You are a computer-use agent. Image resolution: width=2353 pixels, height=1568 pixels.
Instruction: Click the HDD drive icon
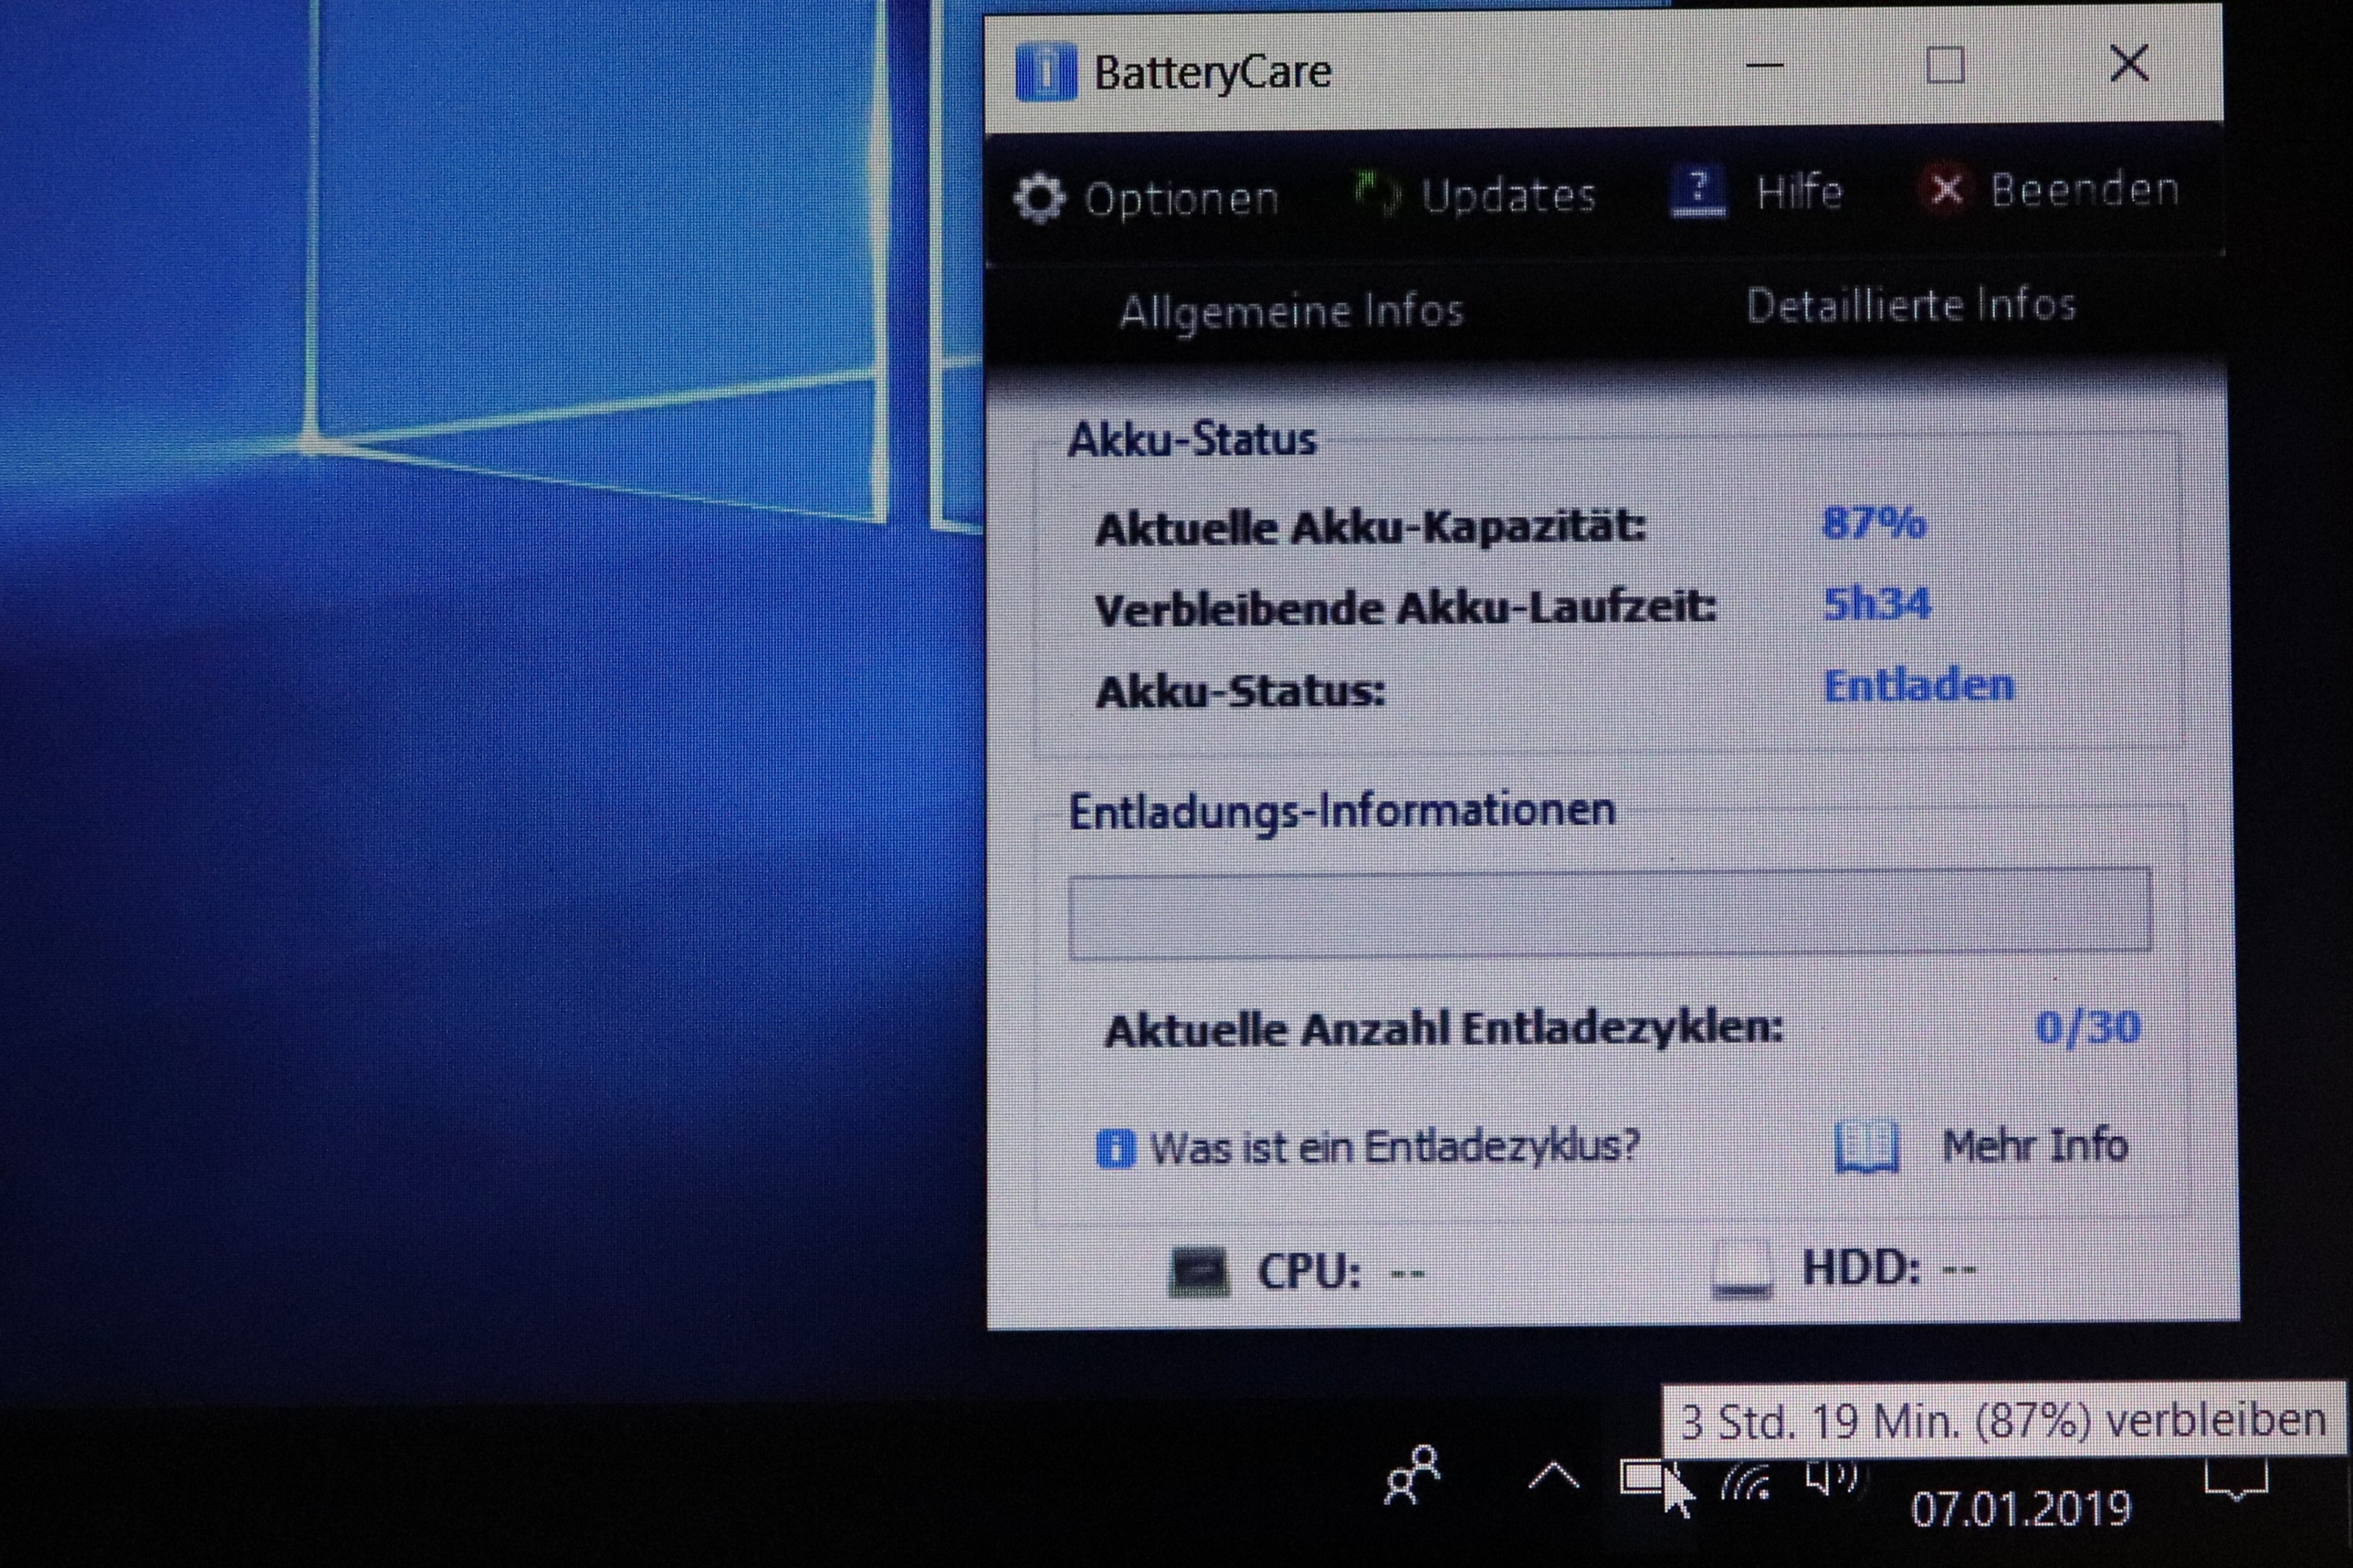pos(1741,1270)
